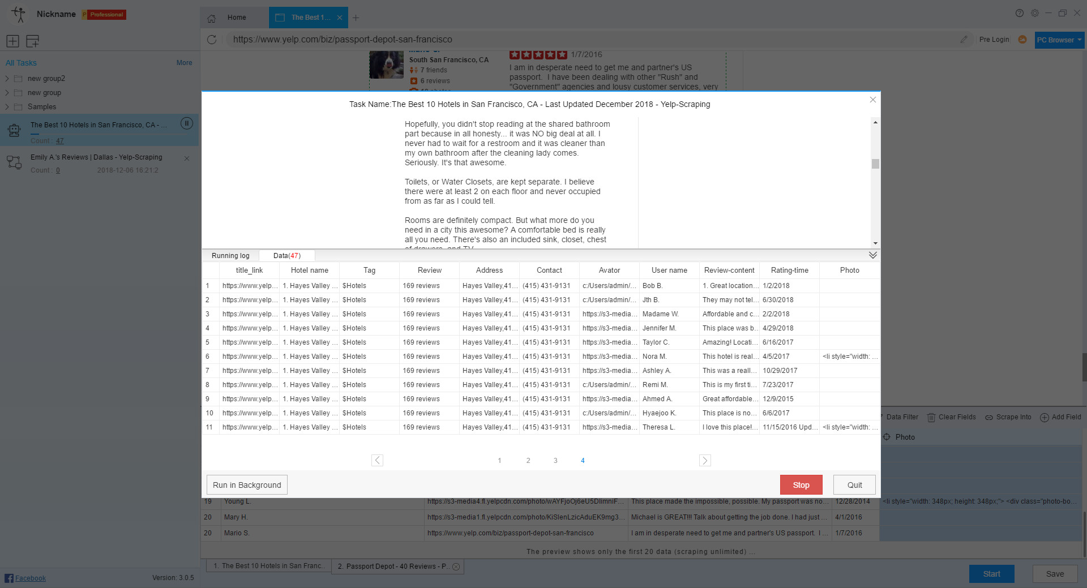Click the Start button
1087x588 pixels.
(991, 574)
